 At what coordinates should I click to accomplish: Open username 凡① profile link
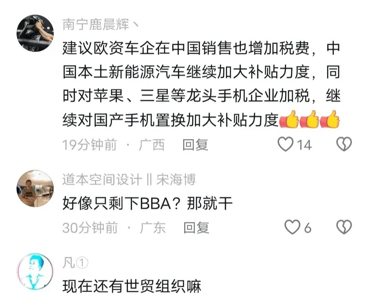click(x=75, y=263)
